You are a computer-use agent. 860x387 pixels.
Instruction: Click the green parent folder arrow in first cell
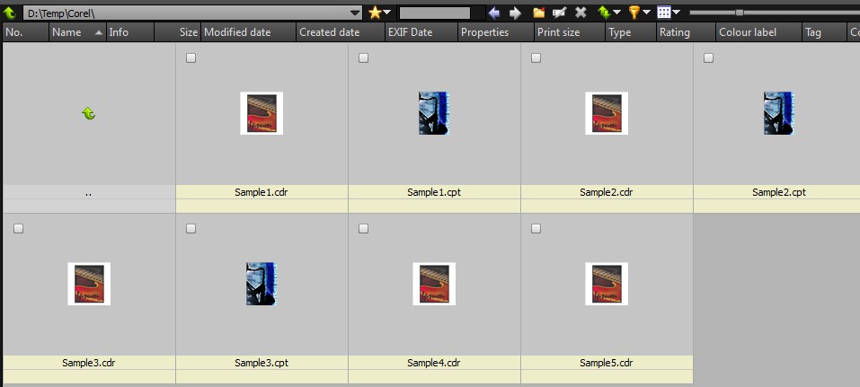88,113
